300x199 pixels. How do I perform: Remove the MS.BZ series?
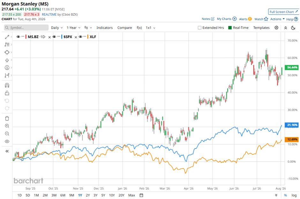click(49, 37)
